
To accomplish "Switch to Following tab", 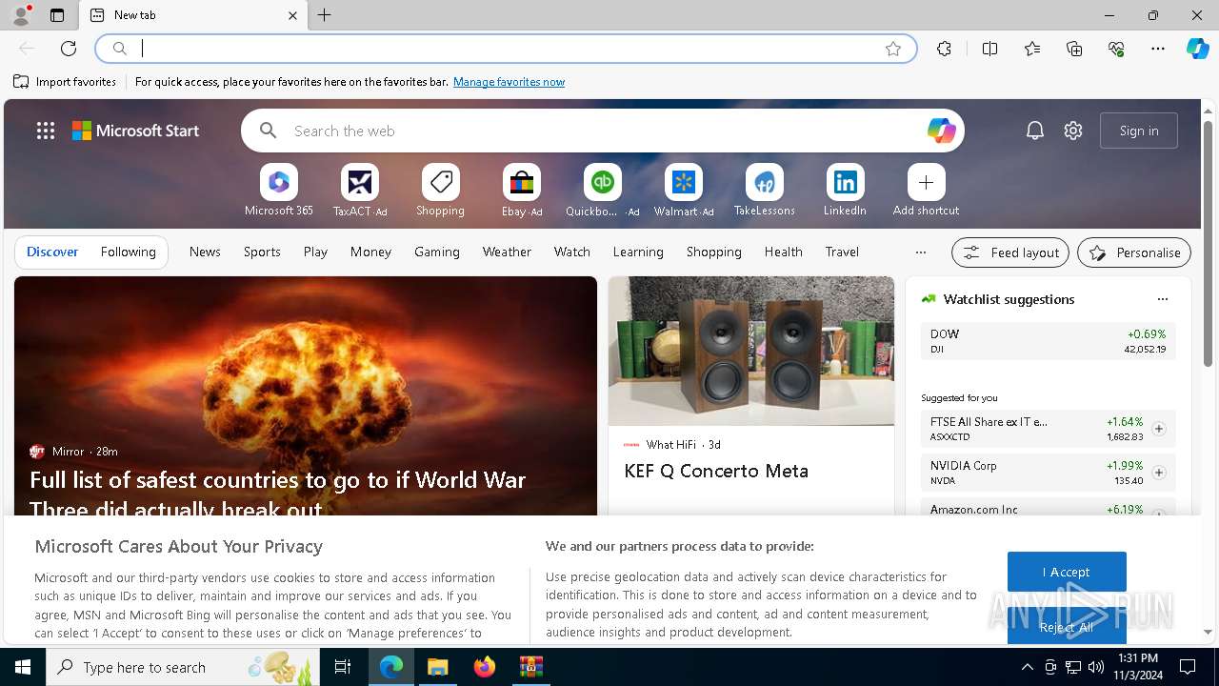I will pos(128,252).
